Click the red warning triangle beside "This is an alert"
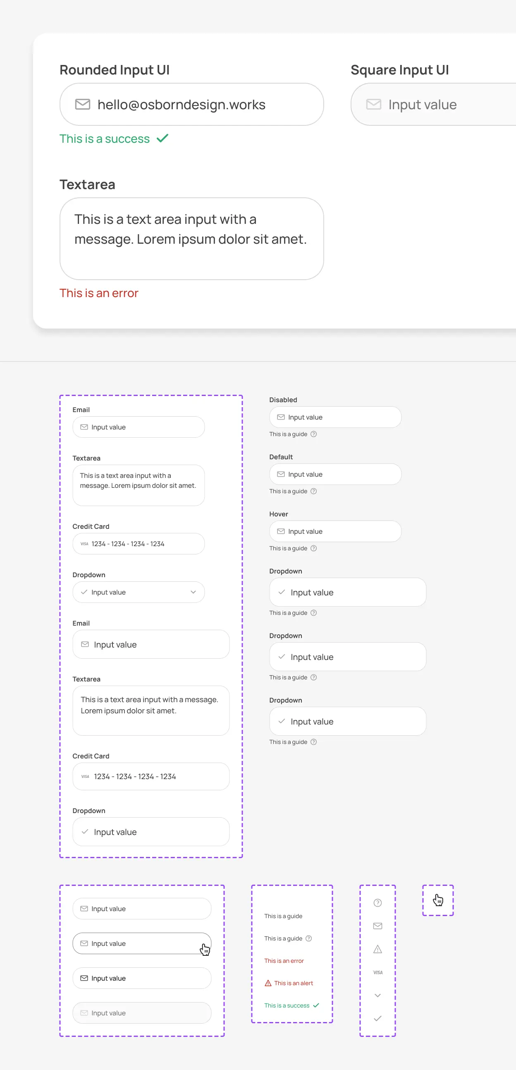This screenshot has height=1070, width=516. tap(268, 983)
